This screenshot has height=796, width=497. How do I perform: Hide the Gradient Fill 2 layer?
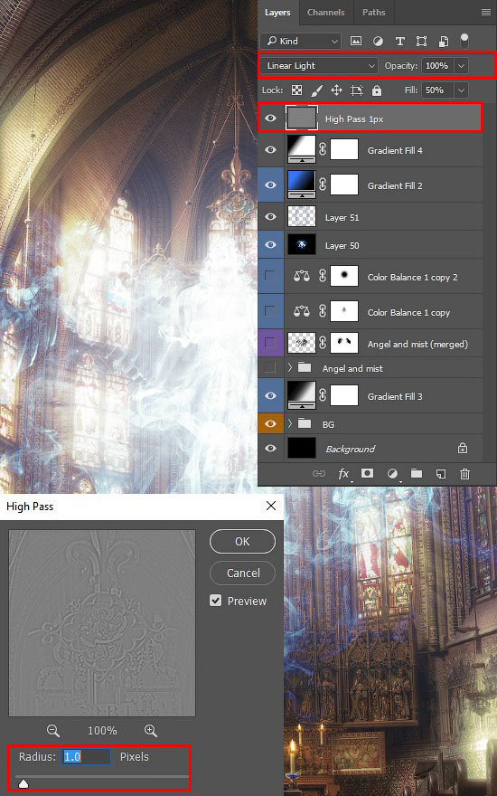tap(271, 185)
